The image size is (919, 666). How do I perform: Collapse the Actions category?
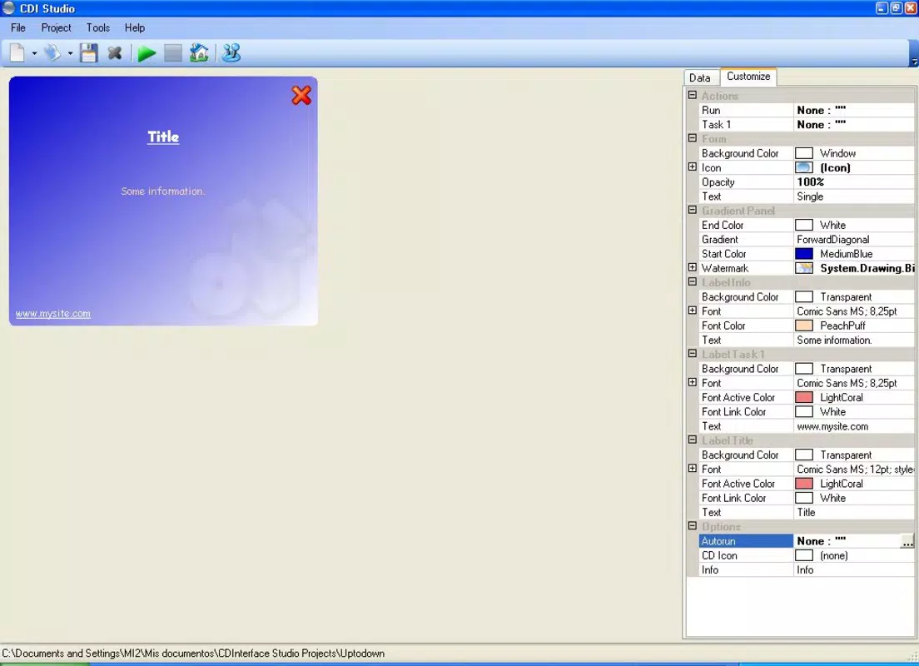693,95
